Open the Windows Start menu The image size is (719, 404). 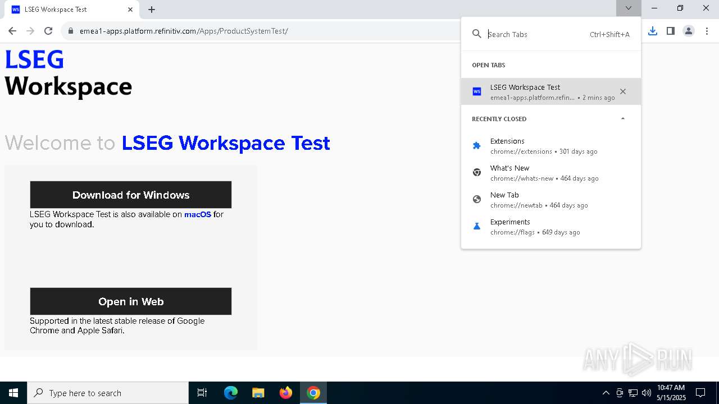point(13,393)
